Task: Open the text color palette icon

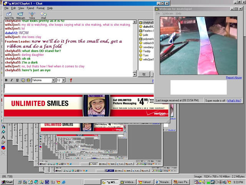Action: tap(23, 80)
